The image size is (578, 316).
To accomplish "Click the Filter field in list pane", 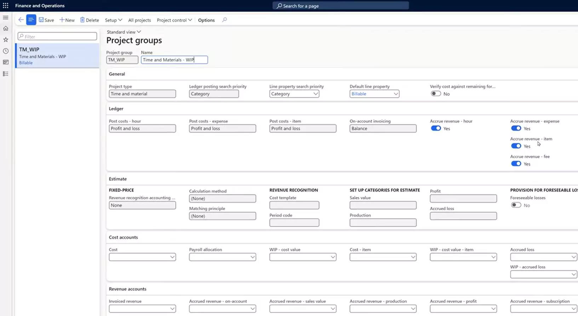I will click(x=57, y=36).
